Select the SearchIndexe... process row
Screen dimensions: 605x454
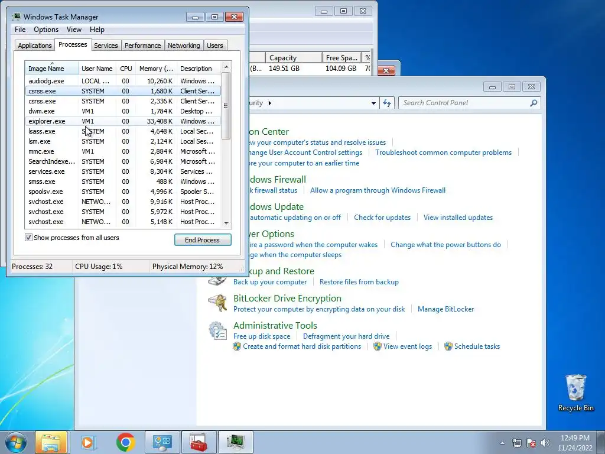point(123,161)
